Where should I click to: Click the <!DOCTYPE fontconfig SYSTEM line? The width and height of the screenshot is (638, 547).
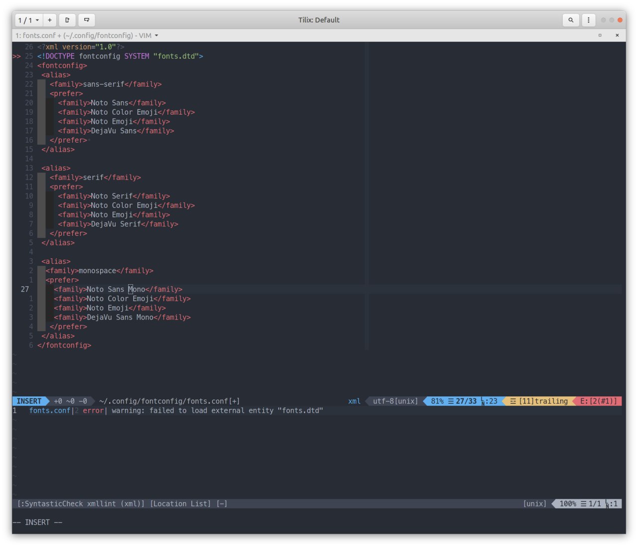click(120, 56)
